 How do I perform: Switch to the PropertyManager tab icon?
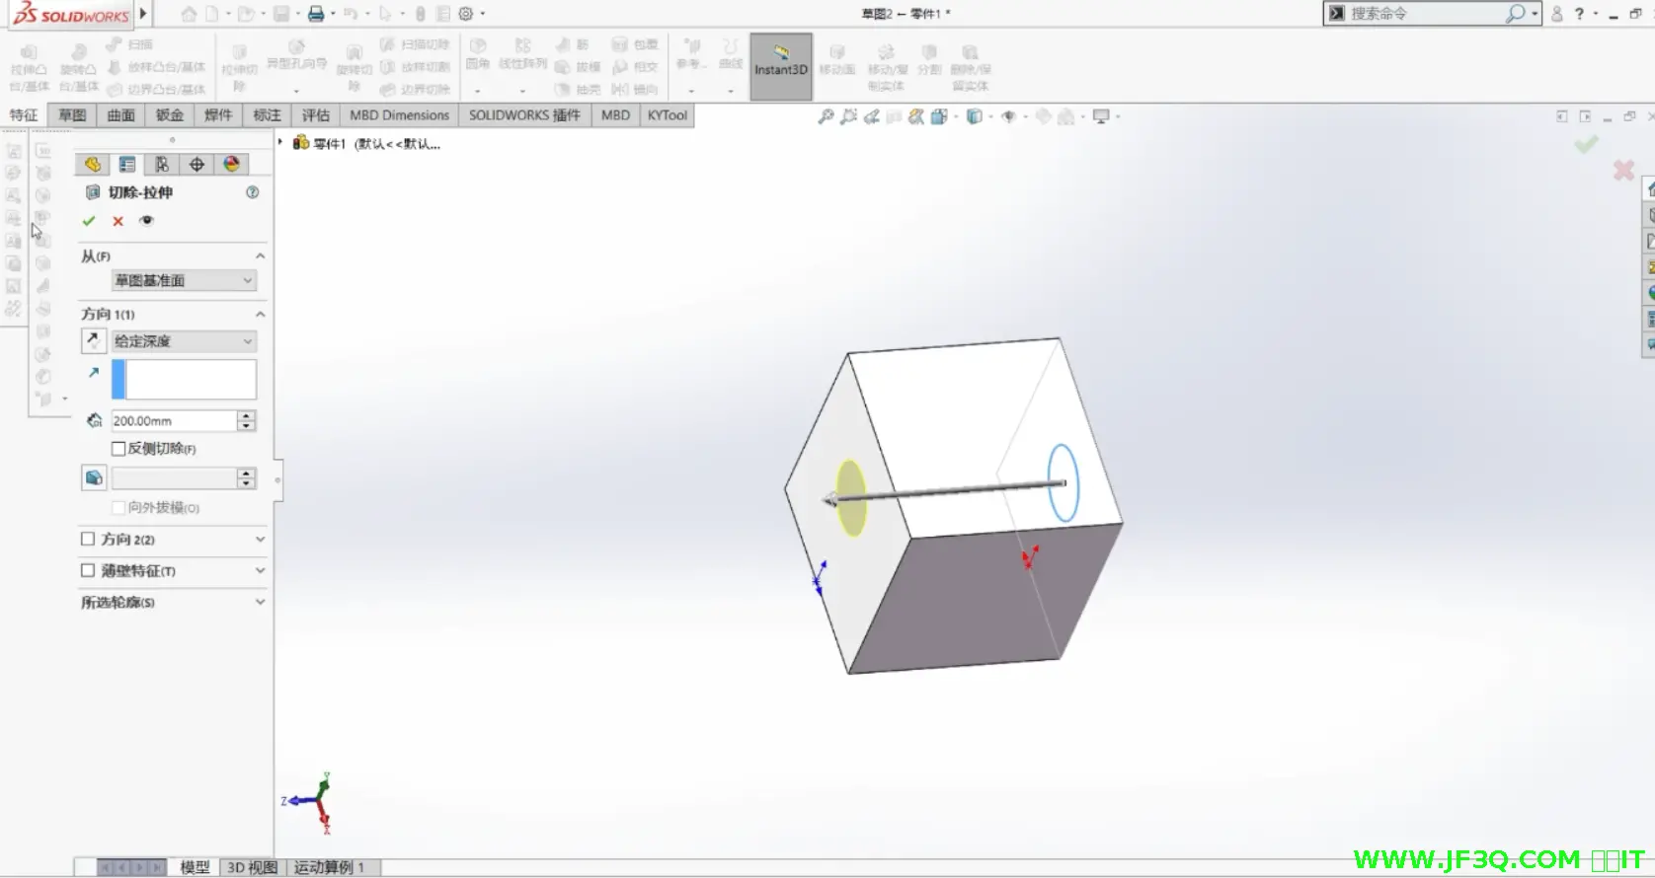point(127,165)
